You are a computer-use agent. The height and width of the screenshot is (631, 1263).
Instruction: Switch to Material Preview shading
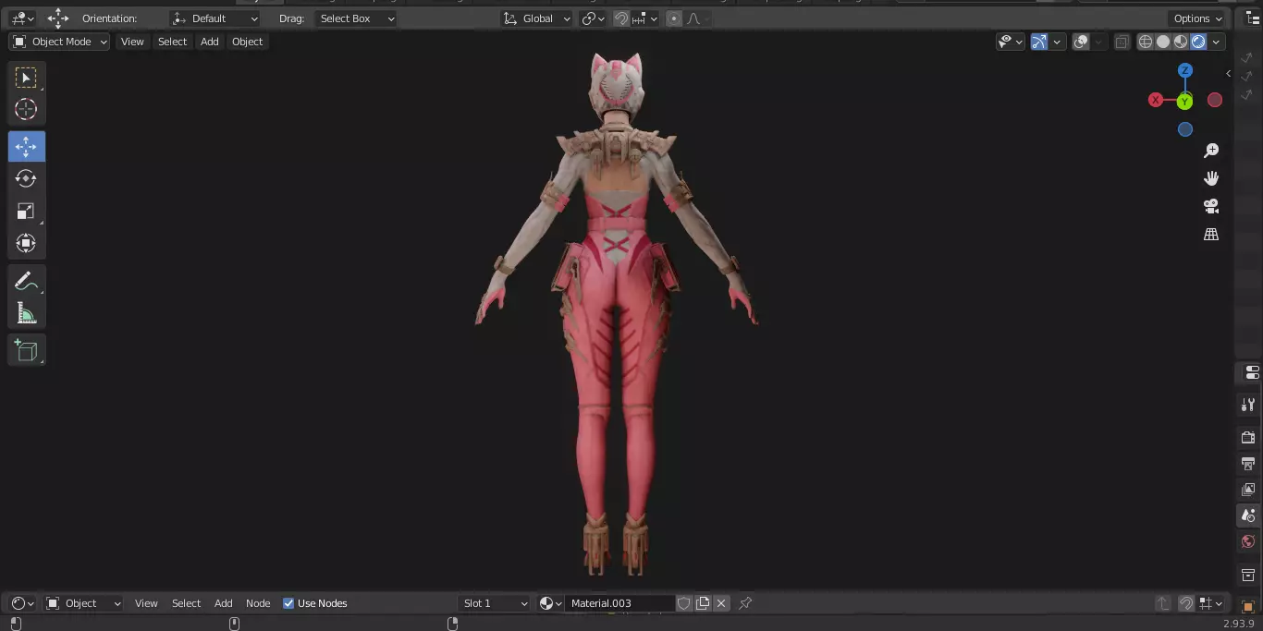(x=1181, y=42)
